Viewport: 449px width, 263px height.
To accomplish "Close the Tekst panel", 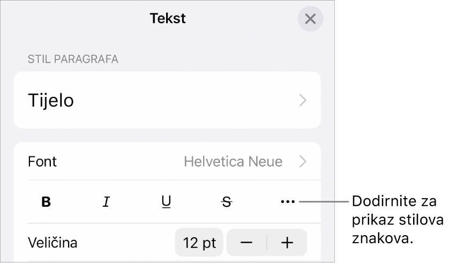I will pos(310,19).
